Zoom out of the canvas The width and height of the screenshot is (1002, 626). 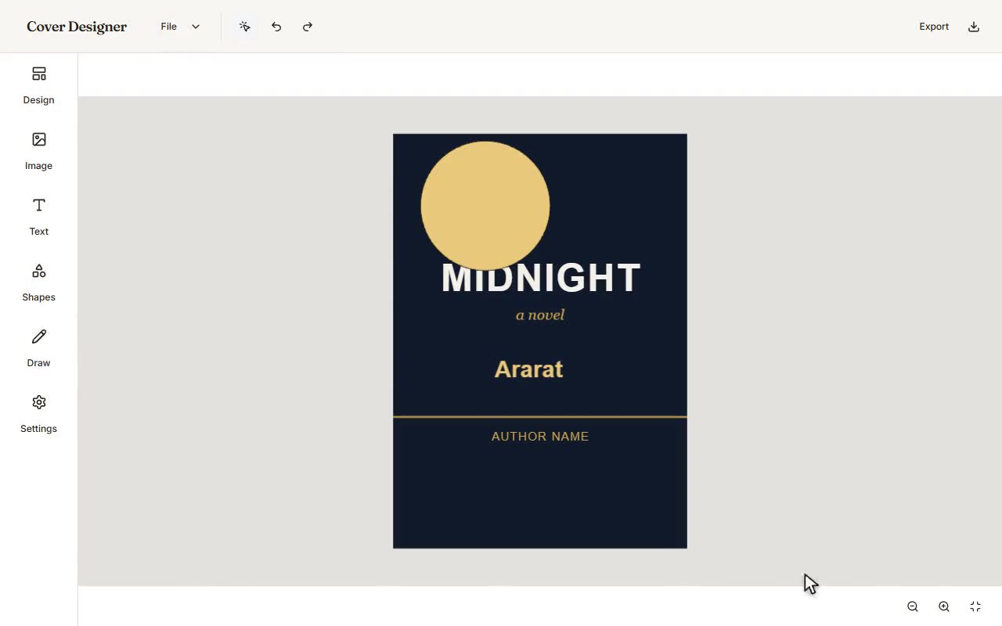[913, 606]
